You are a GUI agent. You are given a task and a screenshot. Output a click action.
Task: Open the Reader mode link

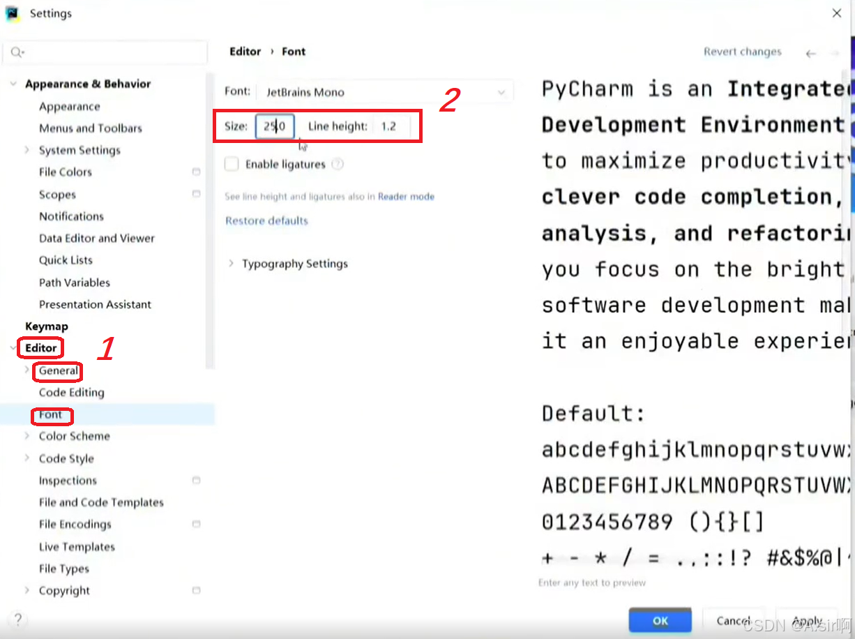pos(406,196)
